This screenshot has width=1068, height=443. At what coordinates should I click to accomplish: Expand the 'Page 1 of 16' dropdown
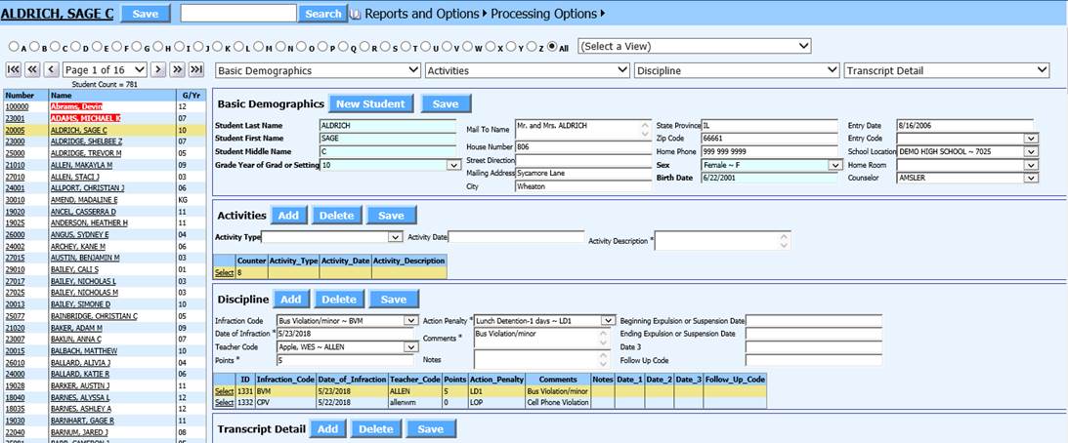pos(106,69)
